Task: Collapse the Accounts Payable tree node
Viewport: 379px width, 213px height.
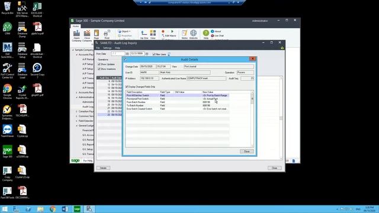Action: tap(77, 54)
